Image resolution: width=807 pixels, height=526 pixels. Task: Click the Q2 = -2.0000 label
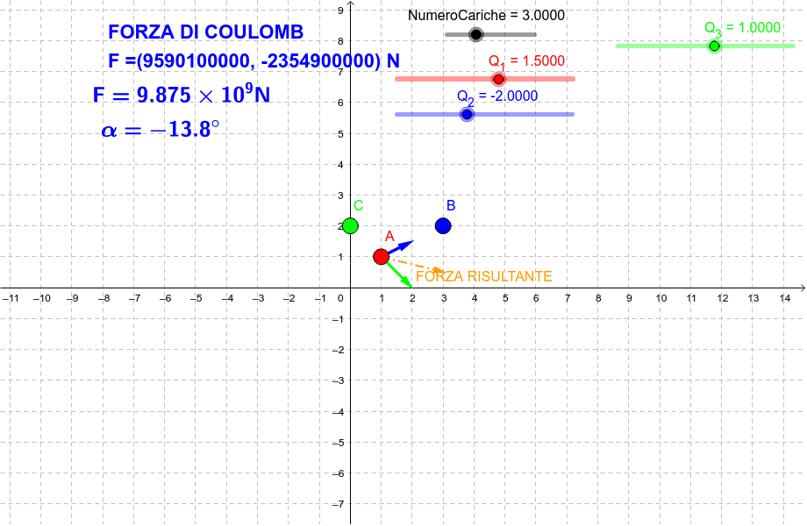(497, 96)
